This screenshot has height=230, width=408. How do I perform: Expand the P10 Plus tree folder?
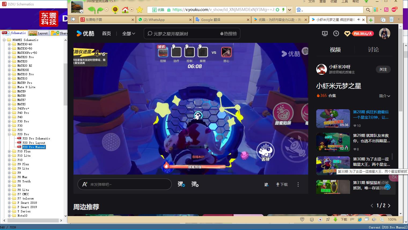click(x=9, y=151)
